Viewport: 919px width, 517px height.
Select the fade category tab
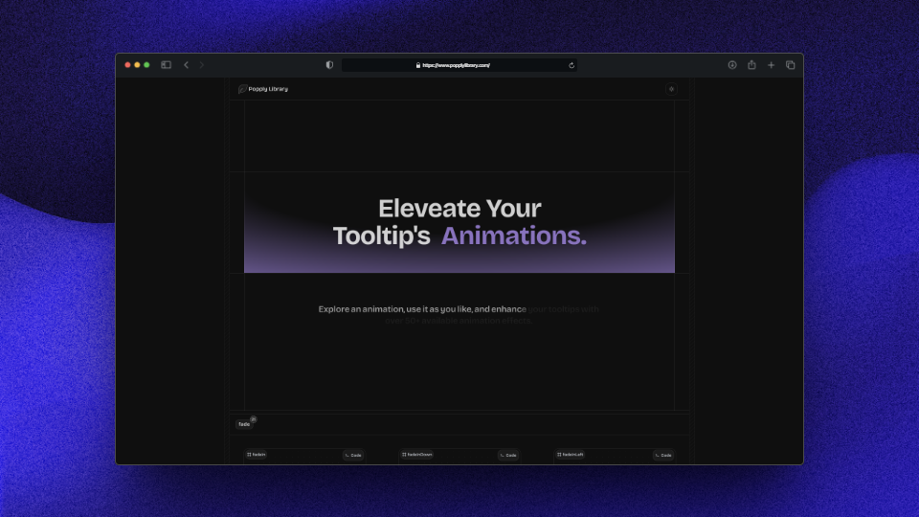click(244, 424)
